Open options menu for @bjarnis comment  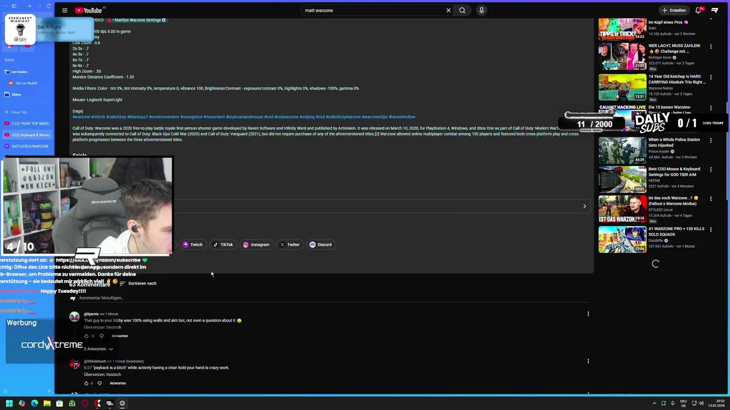click(588, 314)
